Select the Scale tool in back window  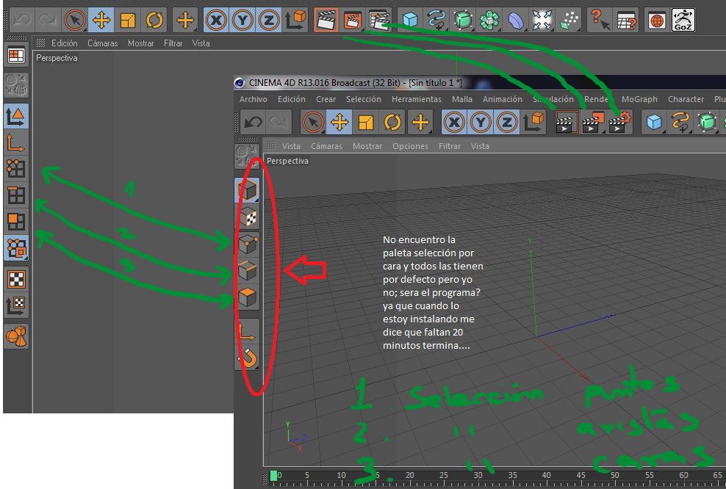pos(127,21)
